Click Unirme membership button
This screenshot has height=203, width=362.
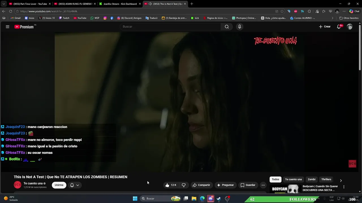(x=59, y=185)
